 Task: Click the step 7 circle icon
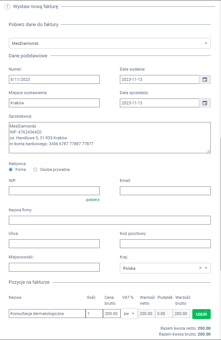coord(7,6)
